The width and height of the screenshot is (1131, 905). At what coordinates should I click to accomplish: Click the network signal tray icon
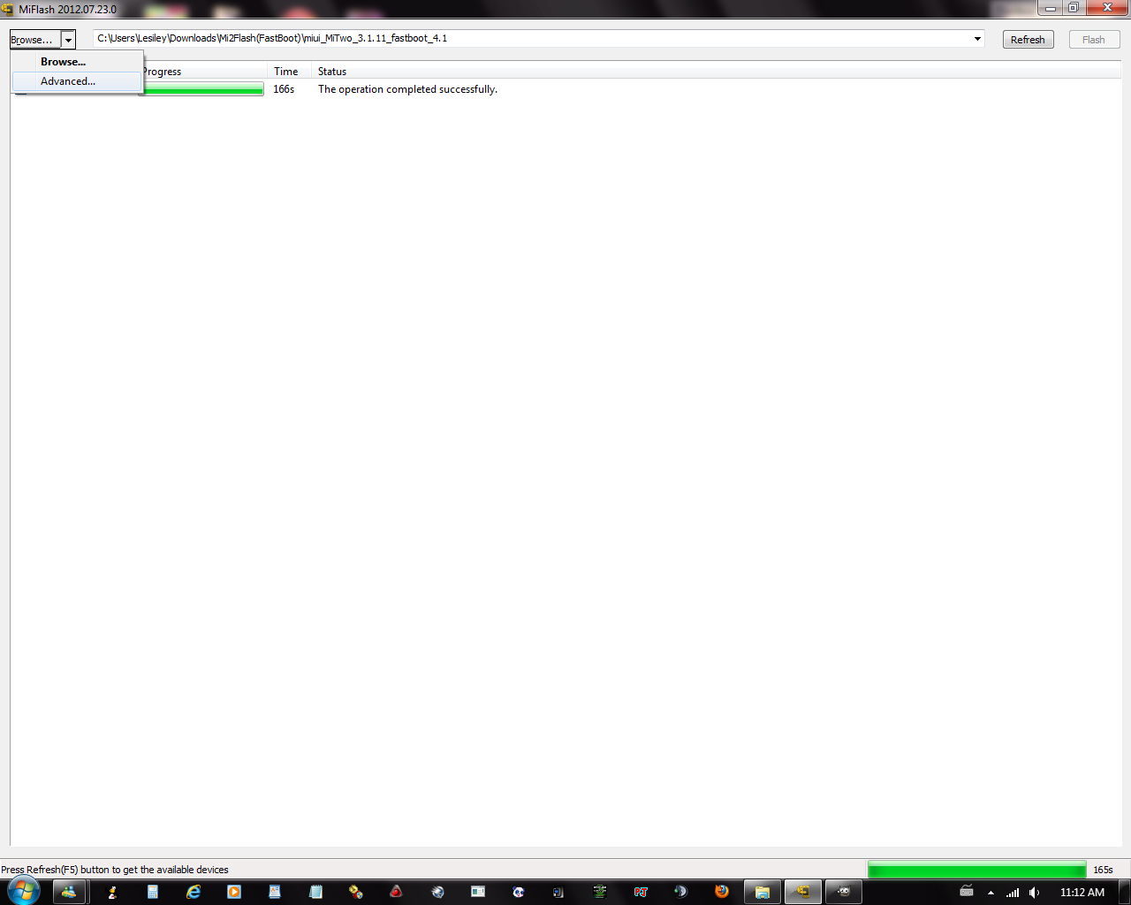(1013, 893)
